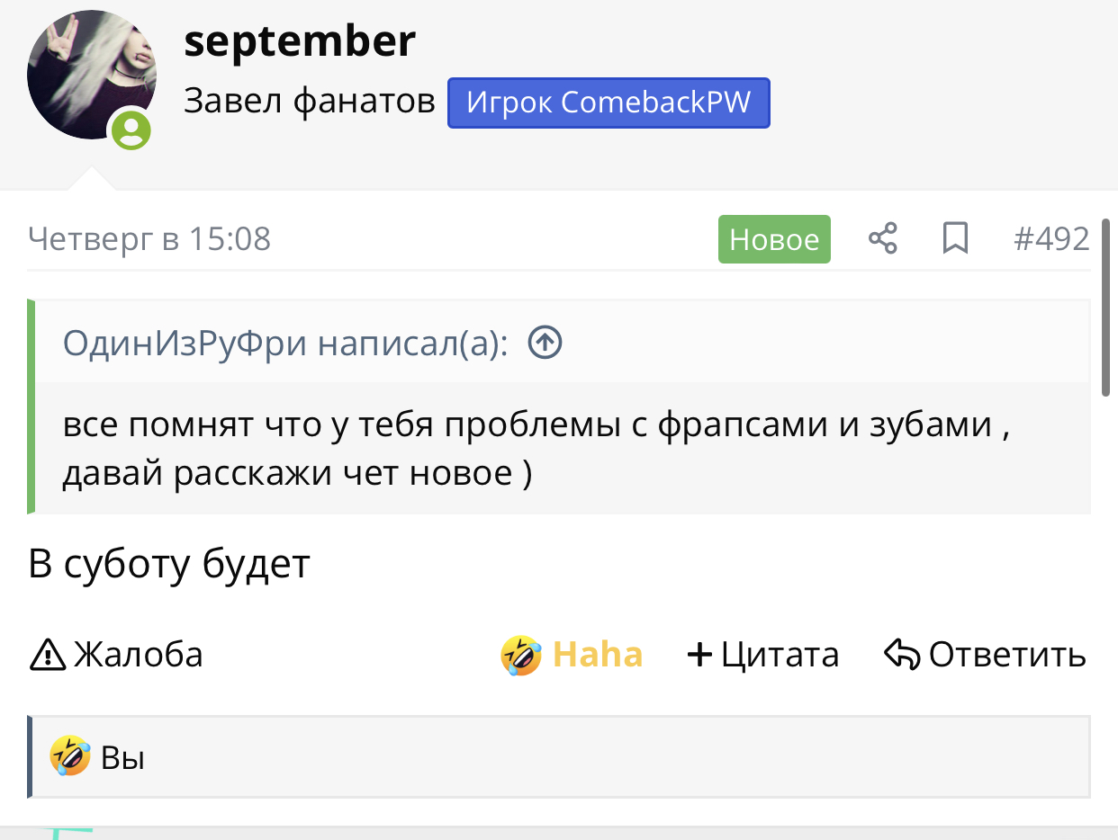This screenshot has height=840, width=1118.
Task: Click Вы in the reactions list
Action: (123, 758)
